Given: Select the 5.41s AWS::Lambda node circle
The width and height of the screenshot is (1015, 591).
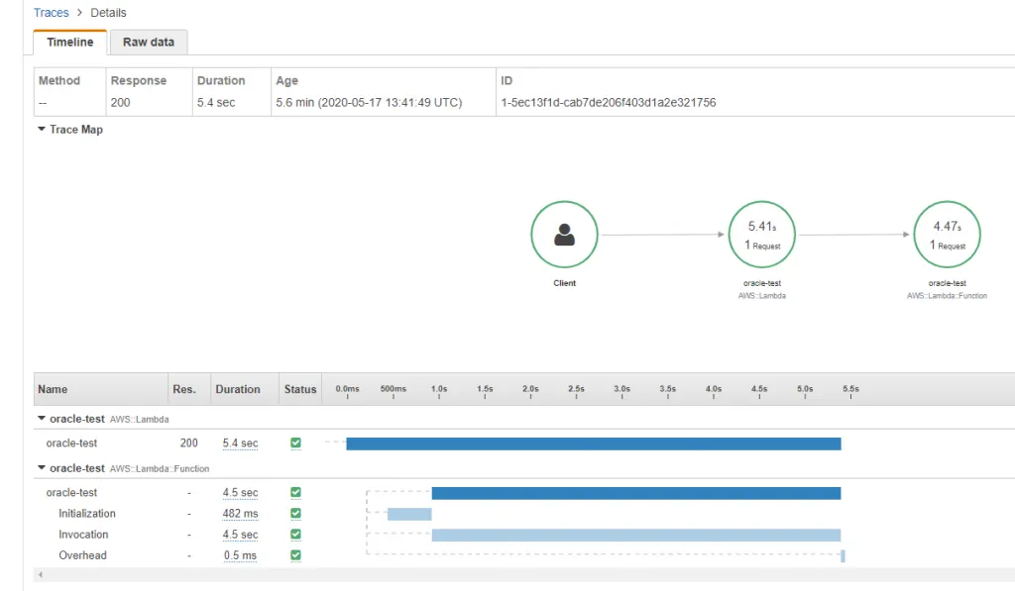Looking at the screenshot, I should (761, 236).
